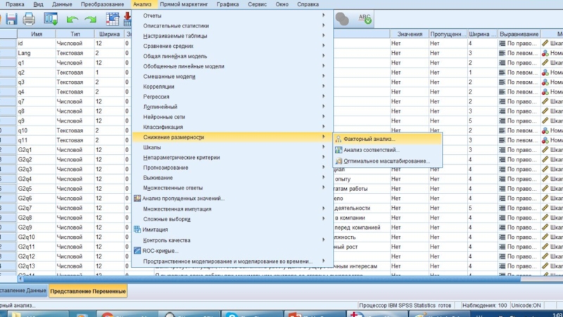Select Оптимальное масштабирование submenu entry
The height and width of the screenshot is (317, 563).
tap(386, 161)
